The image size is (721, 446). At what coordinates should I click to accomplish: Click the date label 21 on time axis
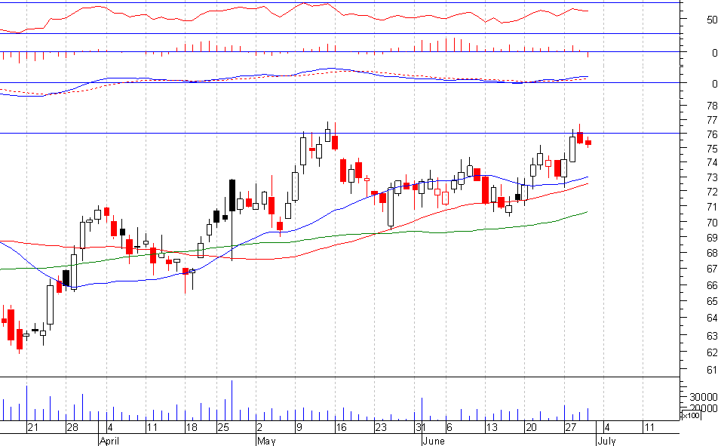coord(32,428)
